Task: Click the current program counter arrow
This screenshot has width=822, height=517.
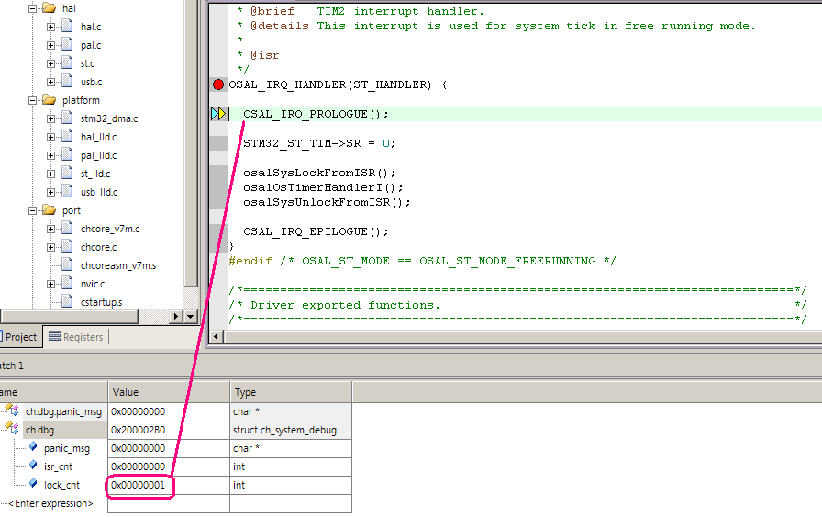Action: click(218, 113)
